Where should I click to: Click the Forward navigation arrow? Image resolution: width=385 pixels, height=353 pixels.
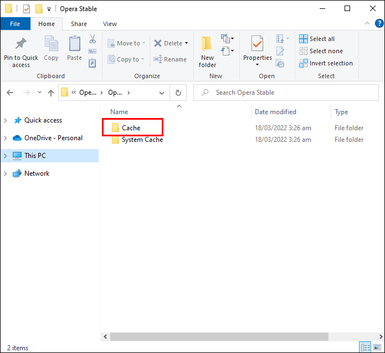26,93
